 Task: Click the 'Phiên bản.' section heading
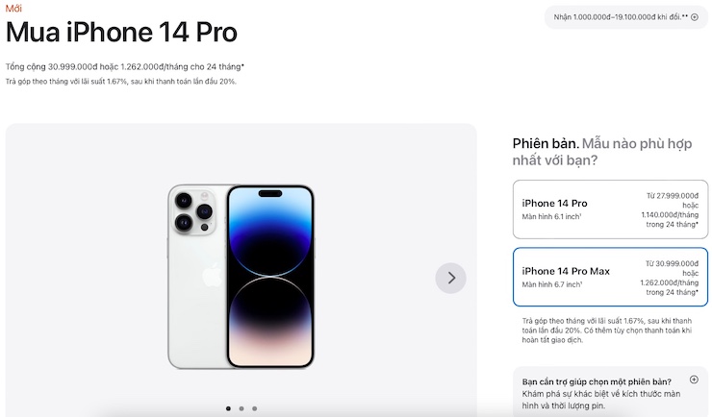(546, 144)
